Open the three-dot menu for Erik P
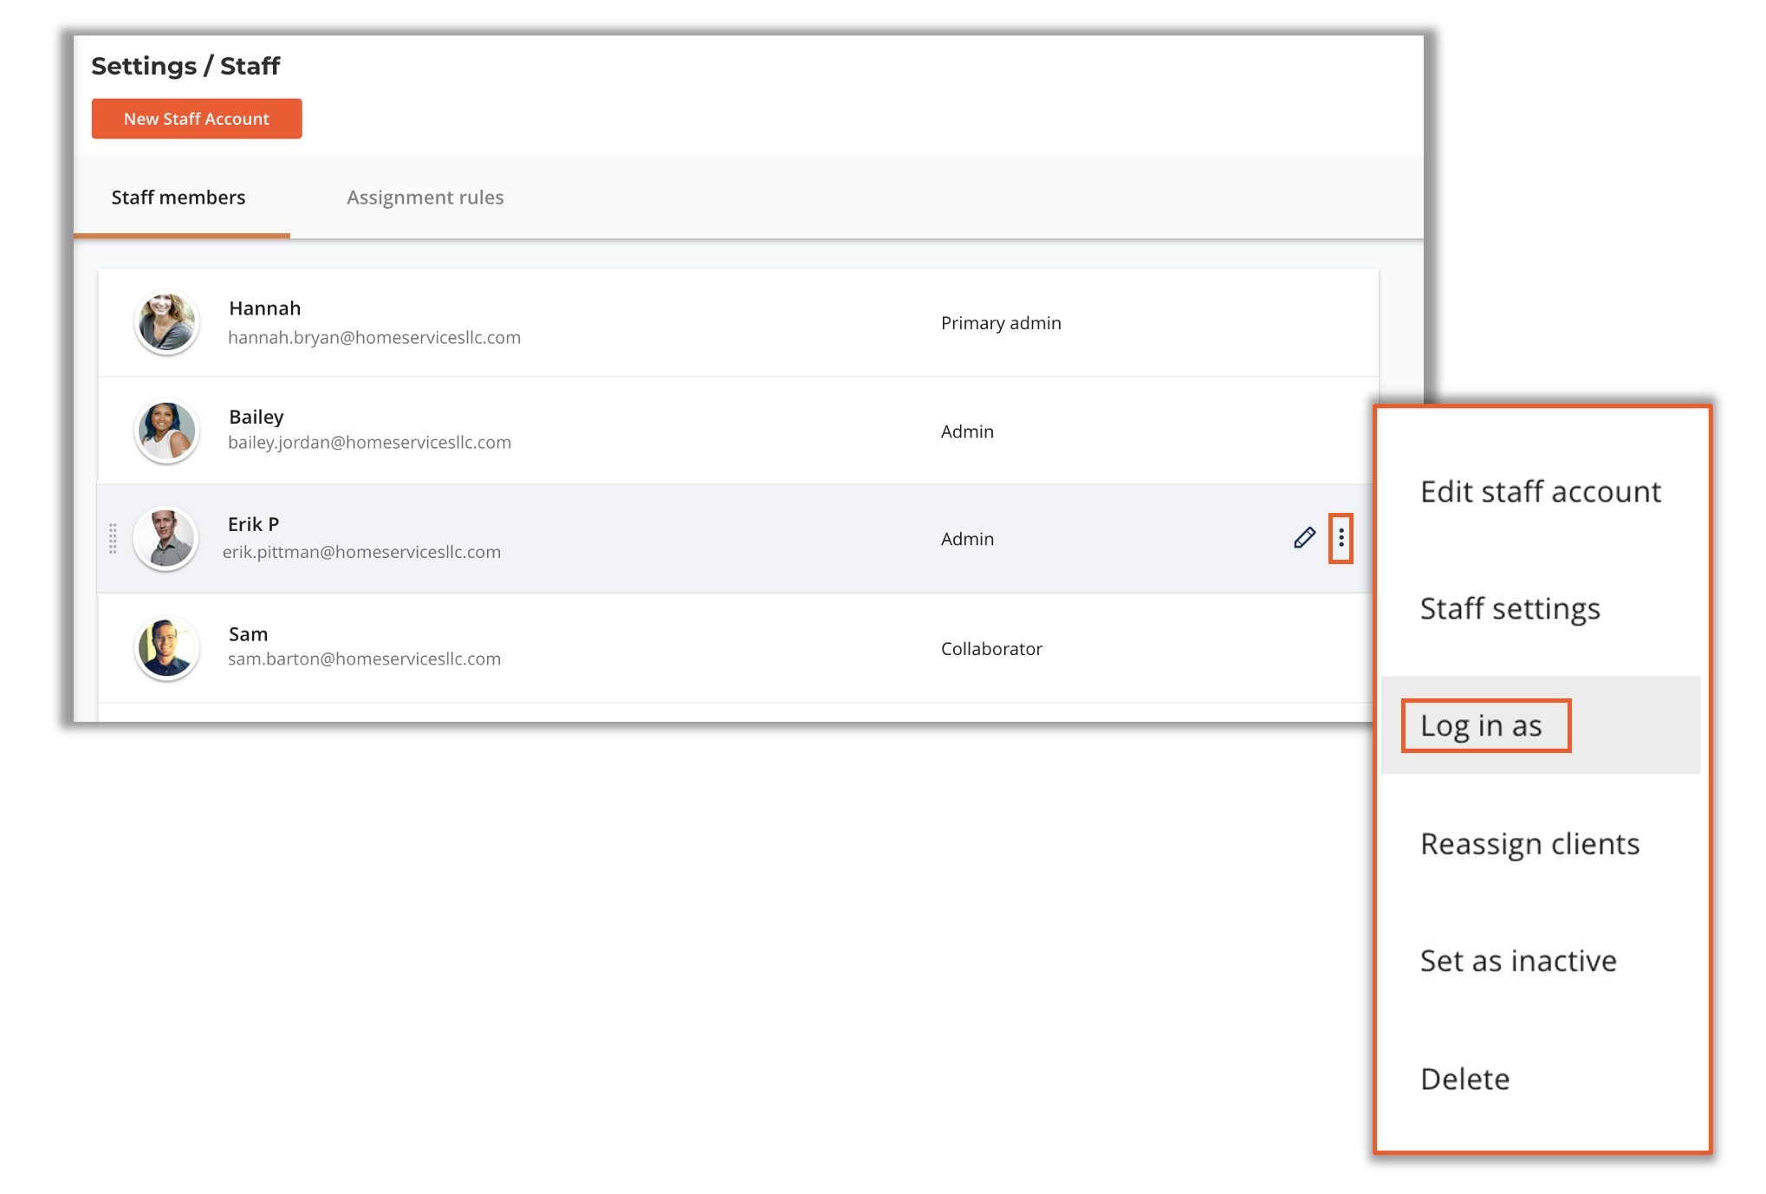 (x=1341, y=538)
